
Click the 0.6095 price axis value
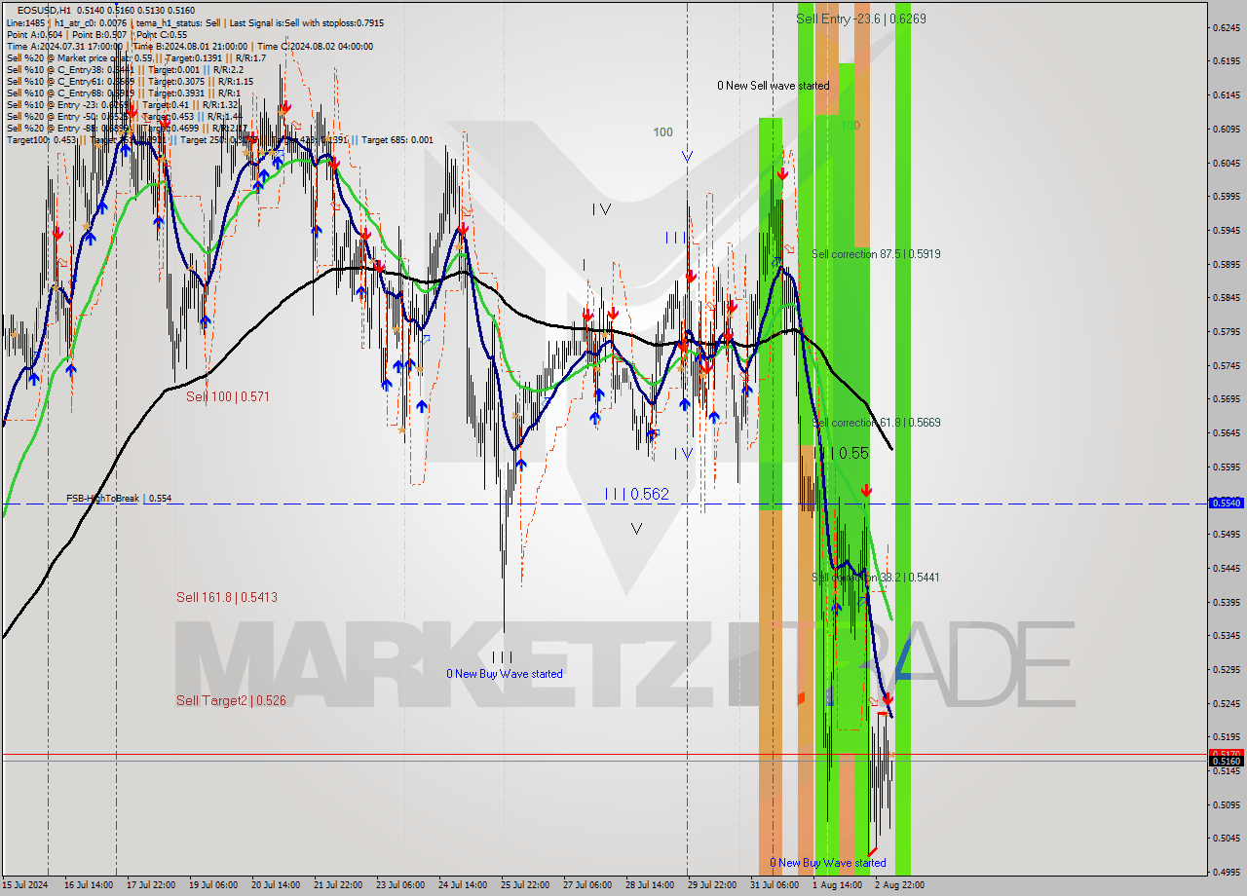(1226, 129)
